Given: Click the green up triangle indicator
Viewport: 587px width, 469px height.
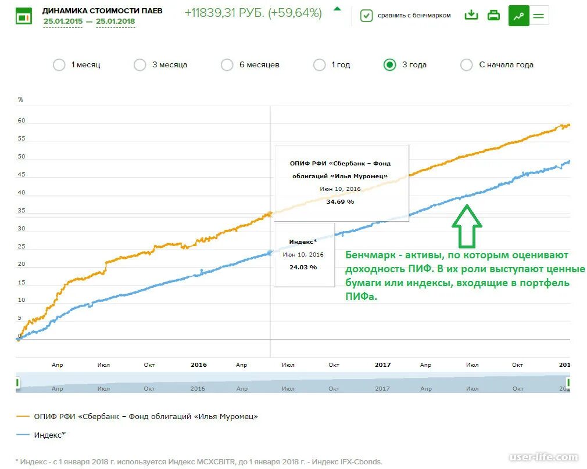Looking at the screenshot, I should pos(337,9).
